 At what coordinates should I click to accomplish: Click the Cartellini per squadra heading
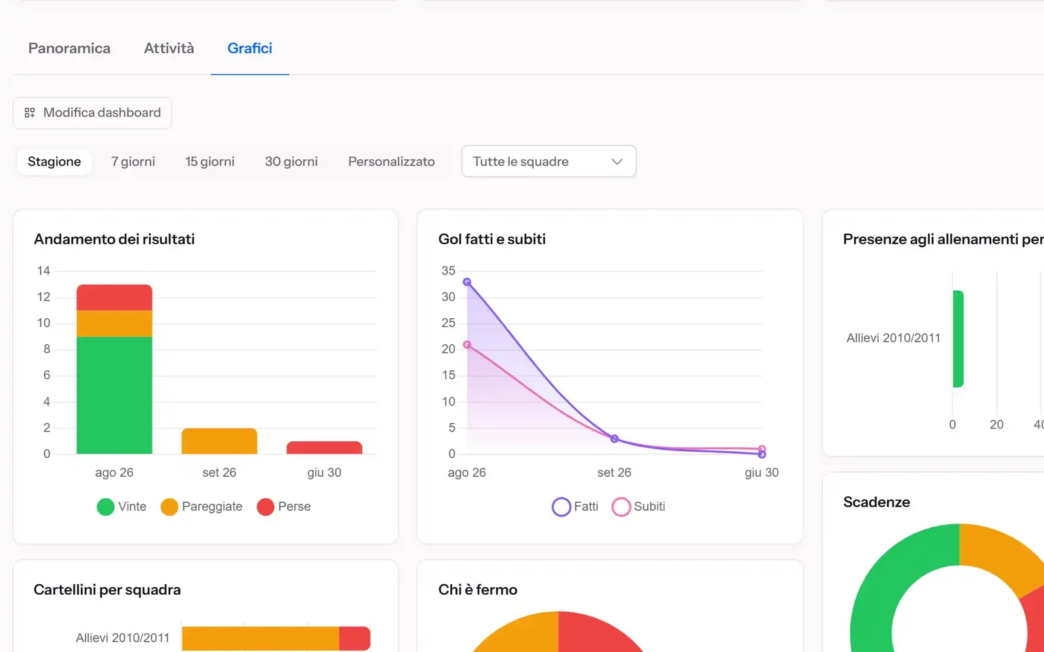click(107, 590)
